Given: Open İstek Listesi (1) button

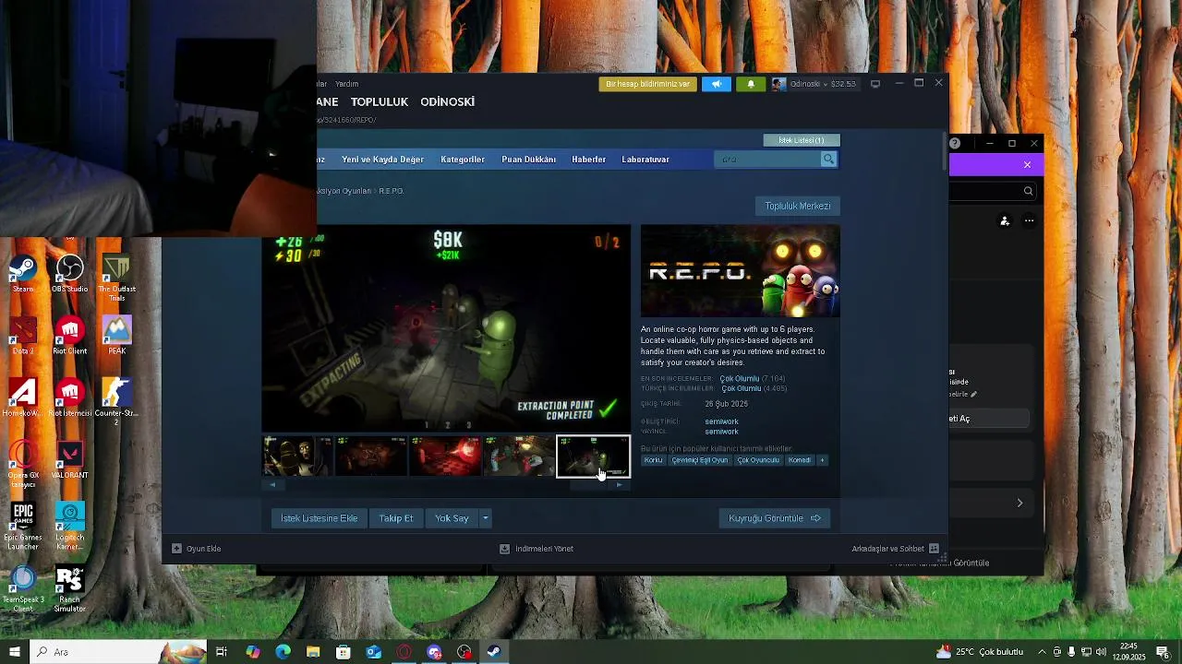Looking at the screenshot, I should coord(802,140).
